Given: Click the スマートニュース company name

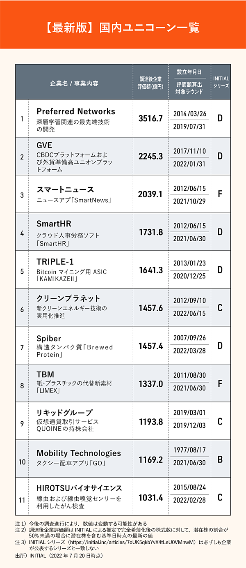Looking at the screenshot, I should (65, 189).
